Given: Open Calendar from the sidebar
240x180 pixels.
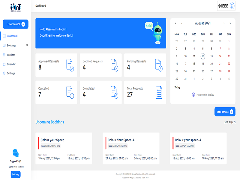Looking at the screenshot, I should tap(11, 64).
